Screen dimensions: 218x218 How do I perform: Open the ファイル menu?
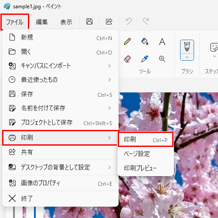pyautogui.click(x=15, y=22)
